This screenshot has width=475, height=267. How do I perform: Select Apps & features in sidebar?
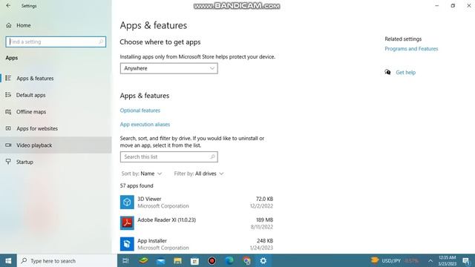[x=56, y=79]
